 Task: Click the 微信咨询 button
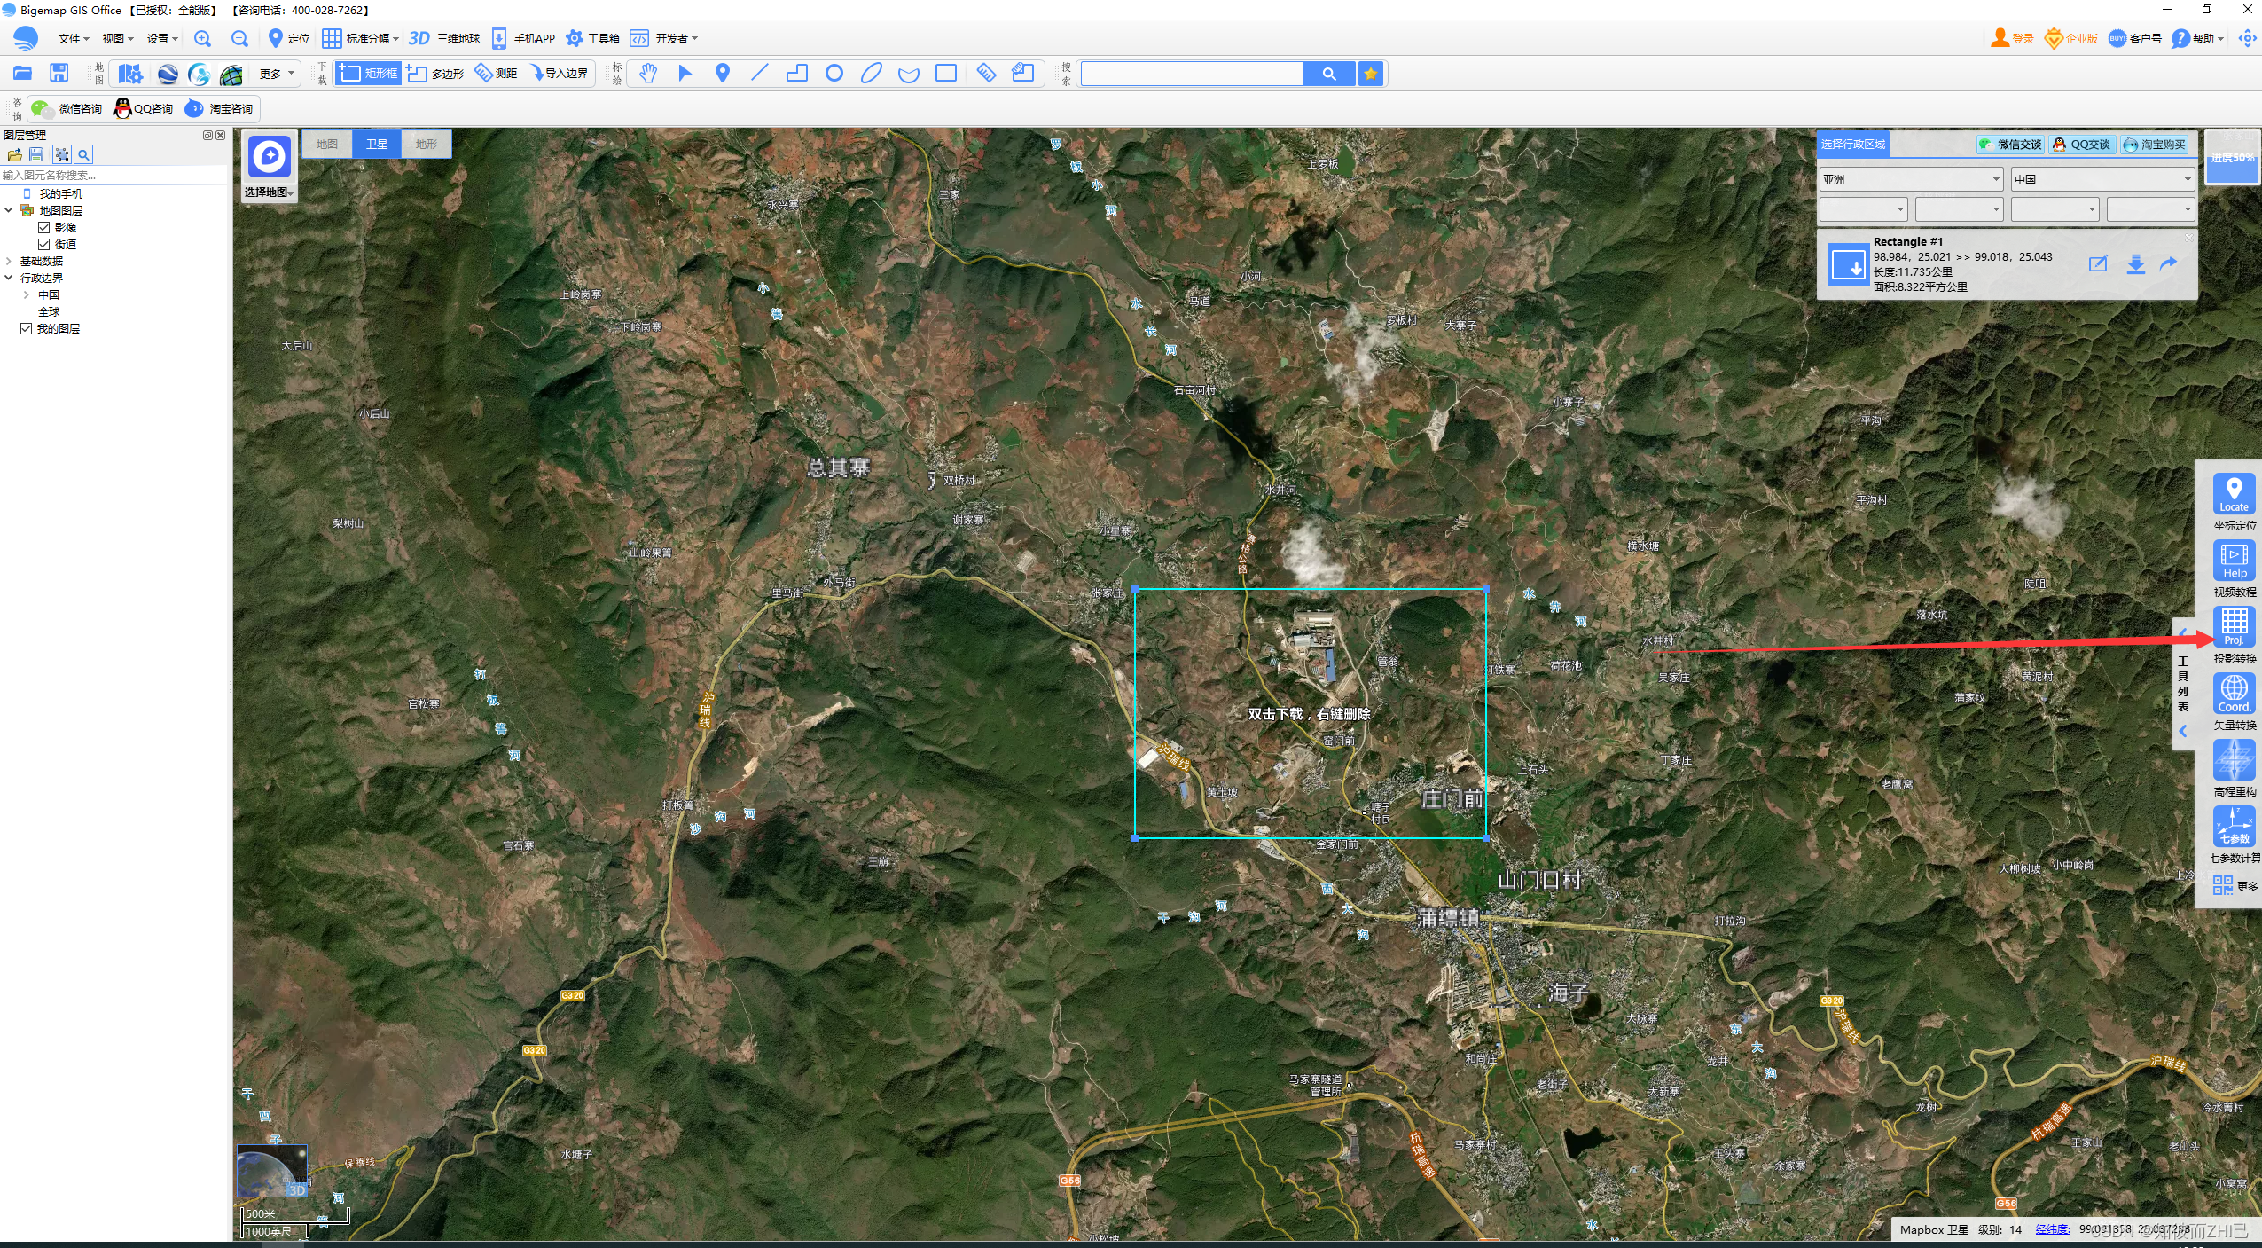click(68, 109)
